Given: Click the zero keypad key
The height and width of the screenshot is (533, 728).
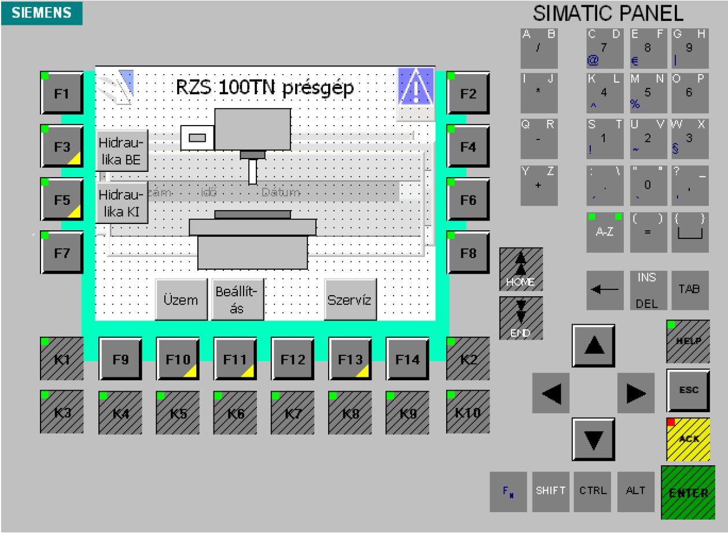Looking at the screenshot, I should pos(648,186).
